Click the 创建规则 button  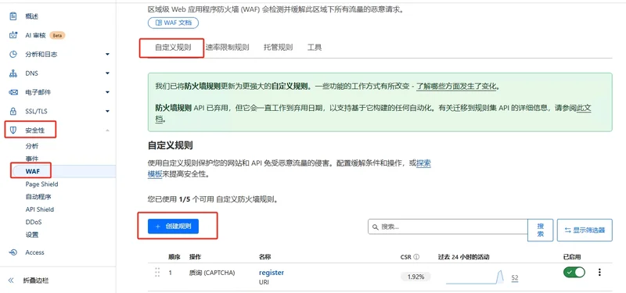[173, 227]
